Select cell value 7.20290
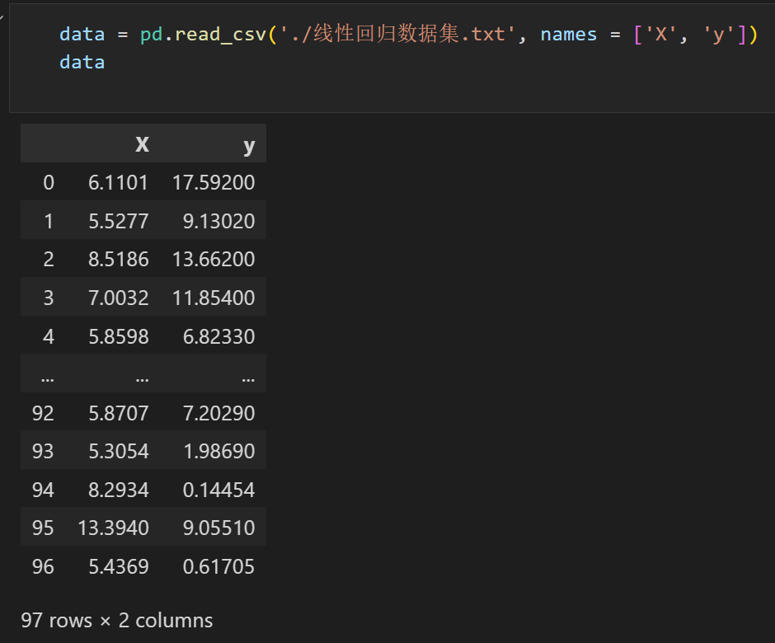The width and height of the screenshot is (775, 643). (219, 413)
